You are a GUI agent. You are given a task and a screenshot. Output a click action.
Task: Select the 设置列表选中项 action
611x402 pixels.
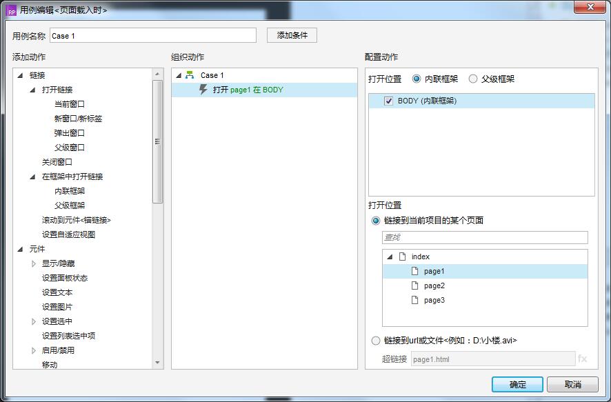click(68, 336)
